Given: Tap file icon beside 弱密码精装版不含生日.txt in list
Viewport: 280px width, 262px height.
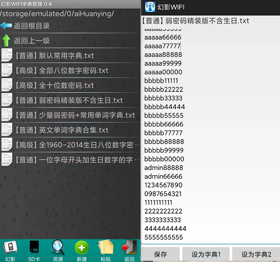Looking at the screenshot, I should (7, 100).
